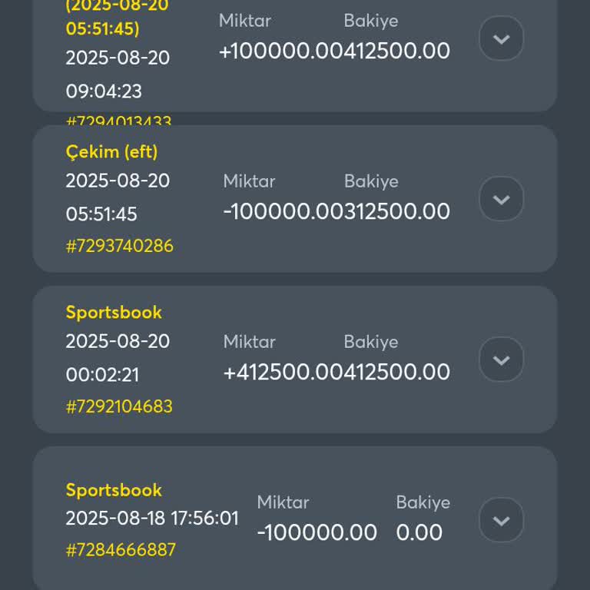
Task: Click the 09:04:23 timestamp
Action: tap(104, 91)
